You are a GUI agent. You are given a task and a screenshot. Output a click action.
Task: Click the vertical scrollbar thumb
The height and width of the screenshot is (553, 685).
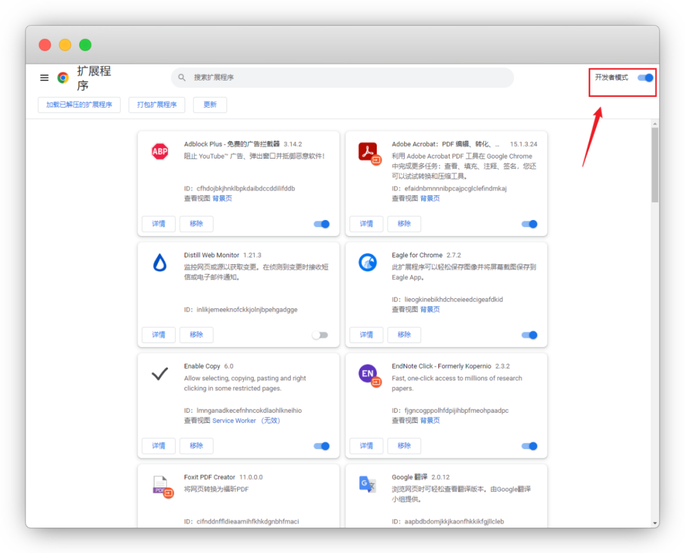point(655,165)
